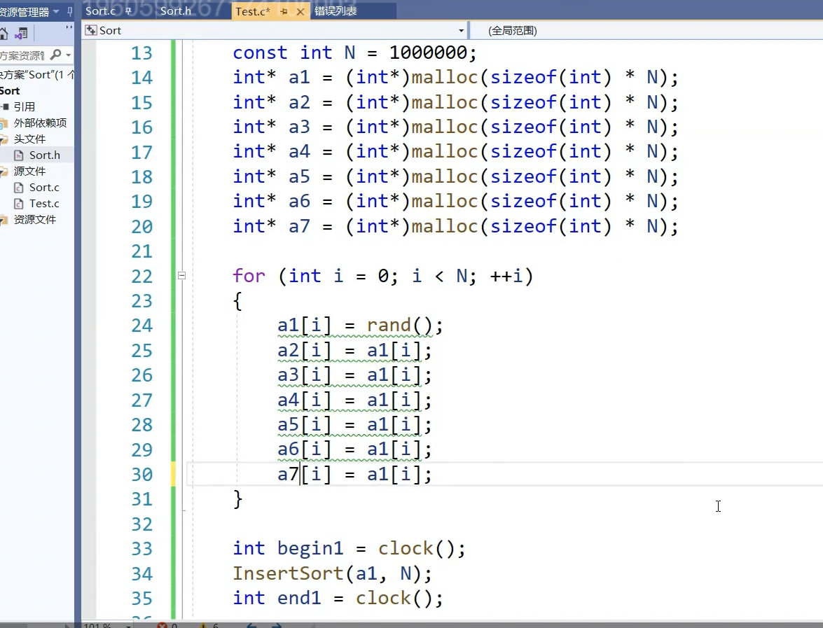Click line number 13 in the gutter

[x=141, y=53]
